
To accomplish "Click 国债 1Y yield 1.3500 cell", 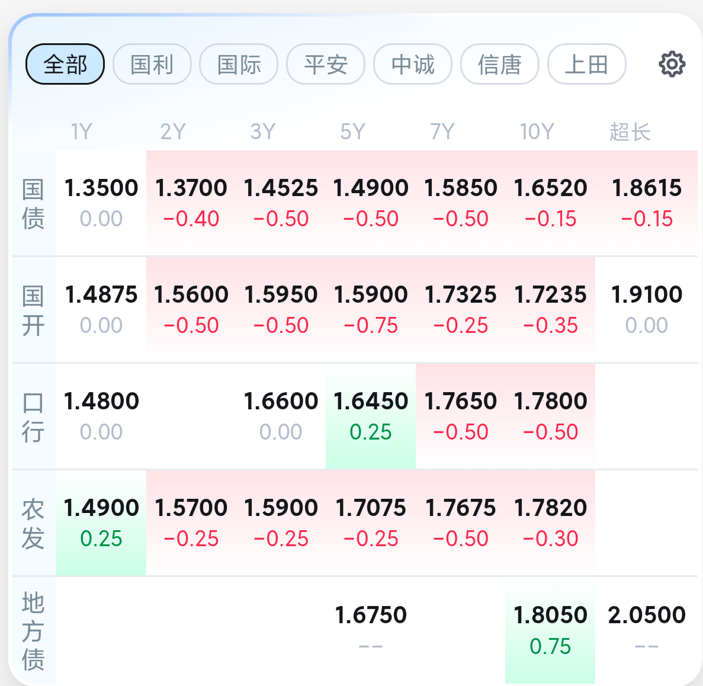I will (x=101, y=203).
